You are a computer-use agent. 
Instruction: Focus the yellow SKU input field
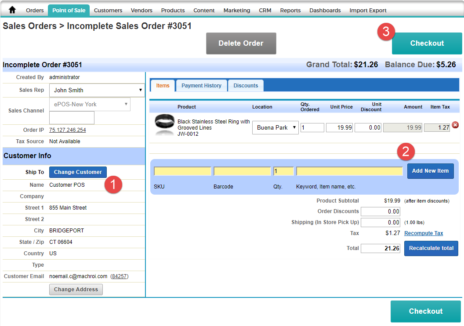click(x=182, y=171)
